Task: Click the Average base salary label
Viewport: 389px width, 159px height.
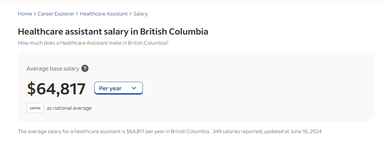Action: coord(53,68)
